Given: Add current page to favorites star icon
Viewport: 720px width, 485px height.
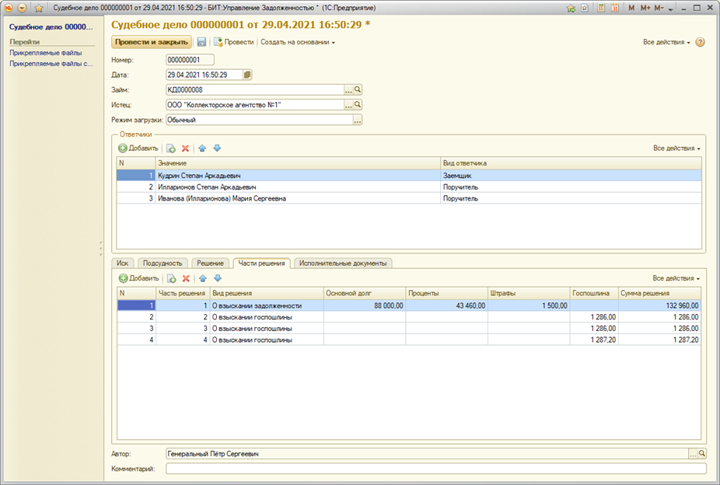Looking at the screenshot, I should [38, 8].
